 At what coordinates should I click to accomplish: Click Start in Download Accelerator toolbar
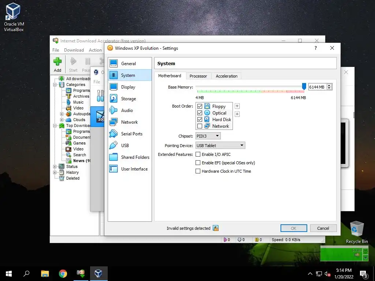pyautogui.click(x=73, y=64)
